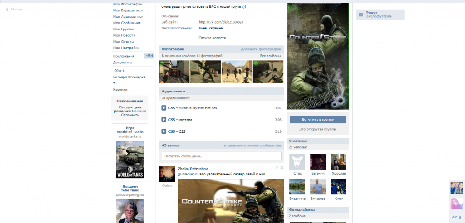Image resolution: width=465 pixels, height=223 pixels.
Task: Click the Написать сообщение input field
Action: tap(221, 156)
